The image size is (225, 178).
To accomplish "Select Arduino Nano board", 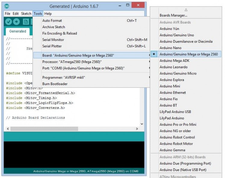I will pos(186,48).
